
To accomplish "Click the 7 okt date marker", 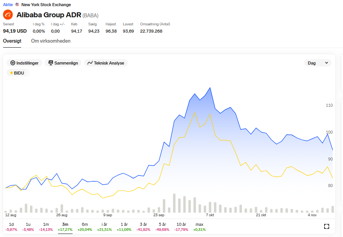I will tap(210, 215).
